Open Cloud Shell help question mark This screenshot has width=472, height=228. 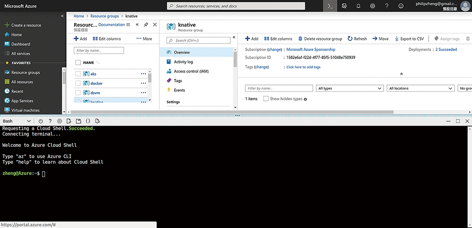(50, 121)
